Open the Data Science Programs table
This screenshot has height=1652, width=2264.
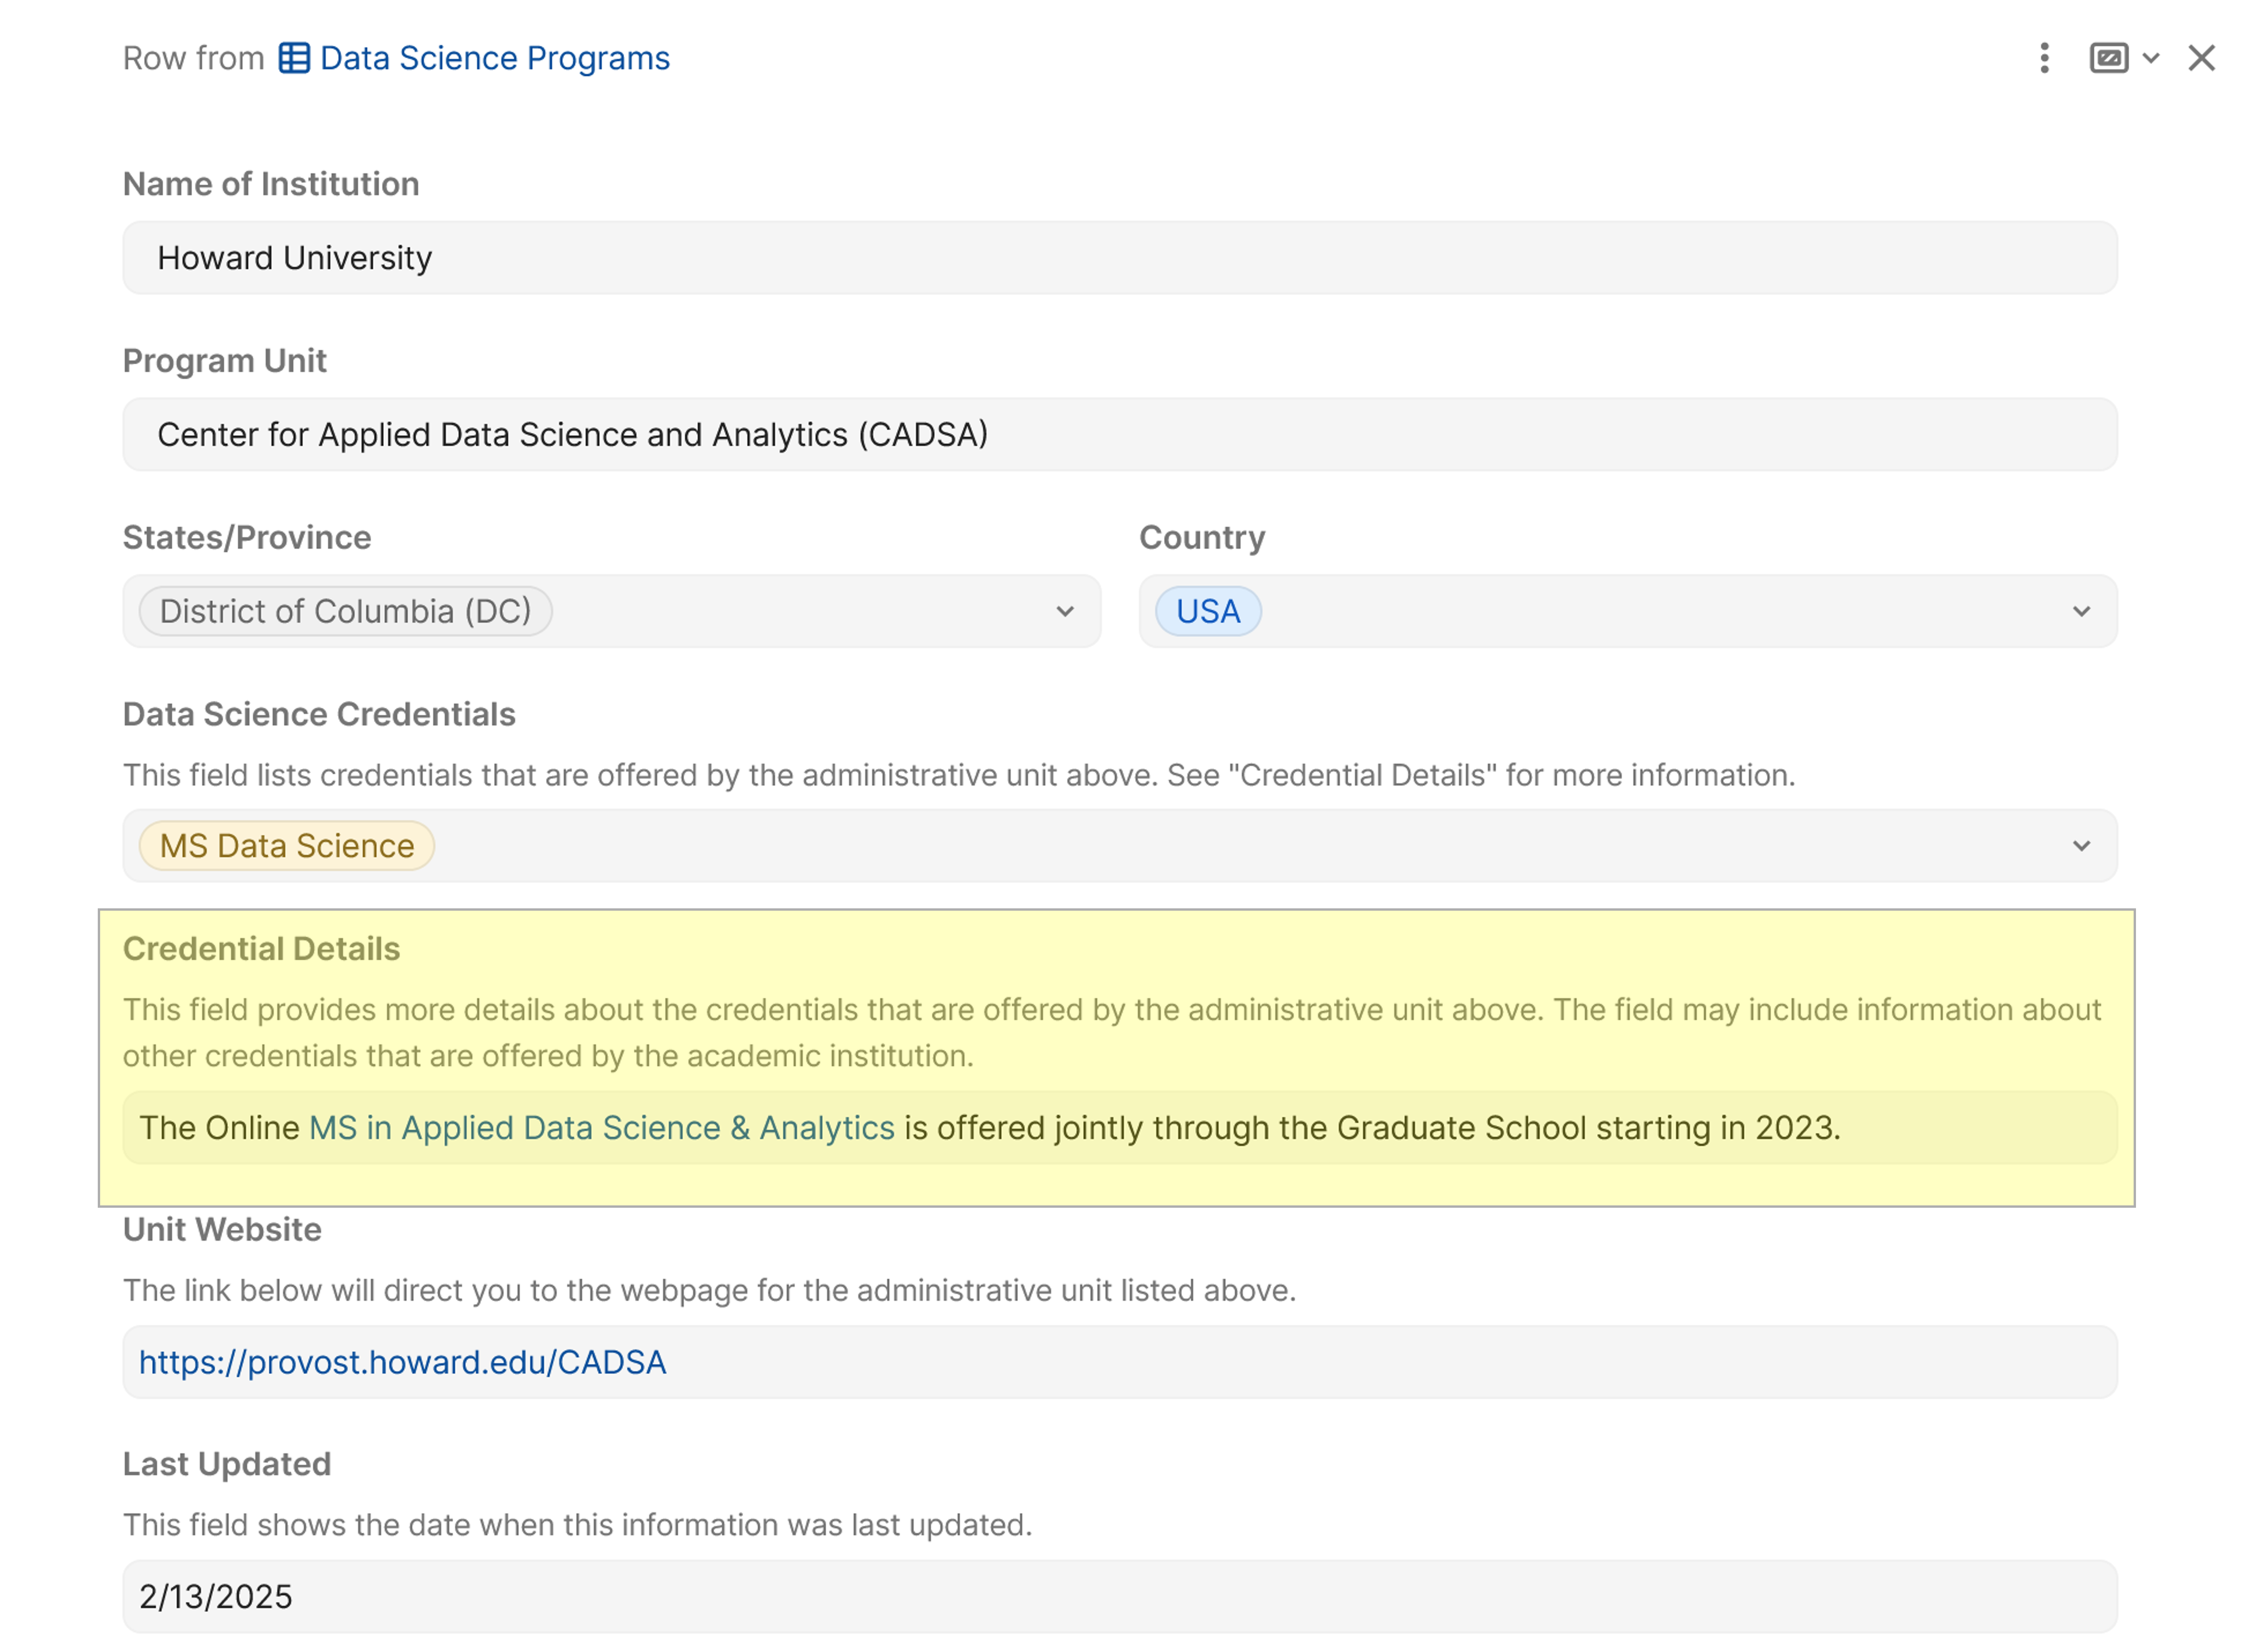pyautogui.click(x=494, y=58)
